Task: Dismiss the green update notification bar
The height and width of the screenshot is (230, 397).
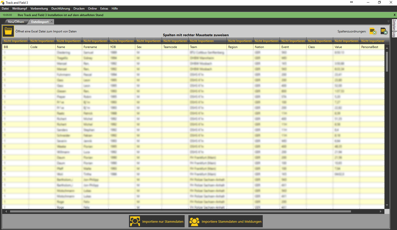Action: [x=394, y=15]
